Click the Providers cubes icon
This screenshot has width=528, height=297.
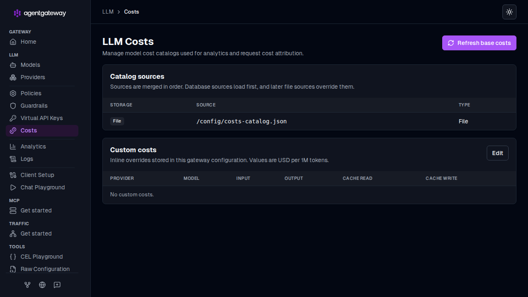(x=13, y=77)
